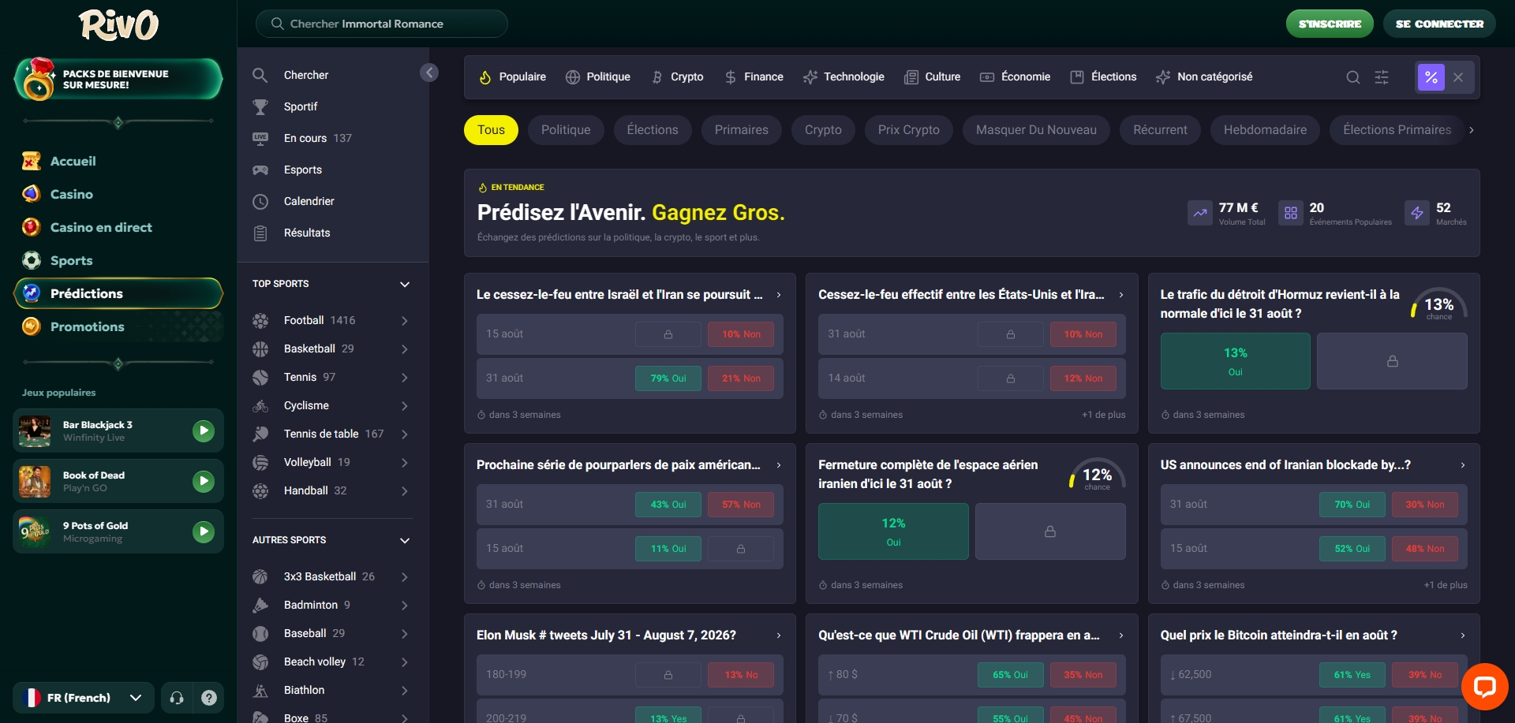The image size is (1515, 723).
Task: Open the help question mark icon
Action: pyautogui.click(x=209, y=698)
